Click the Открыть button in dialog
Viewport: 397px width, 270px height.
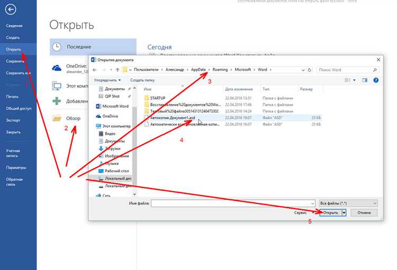[x=331, y=213]
